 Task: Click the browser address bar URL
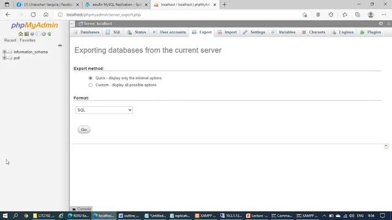pos(104,15)
